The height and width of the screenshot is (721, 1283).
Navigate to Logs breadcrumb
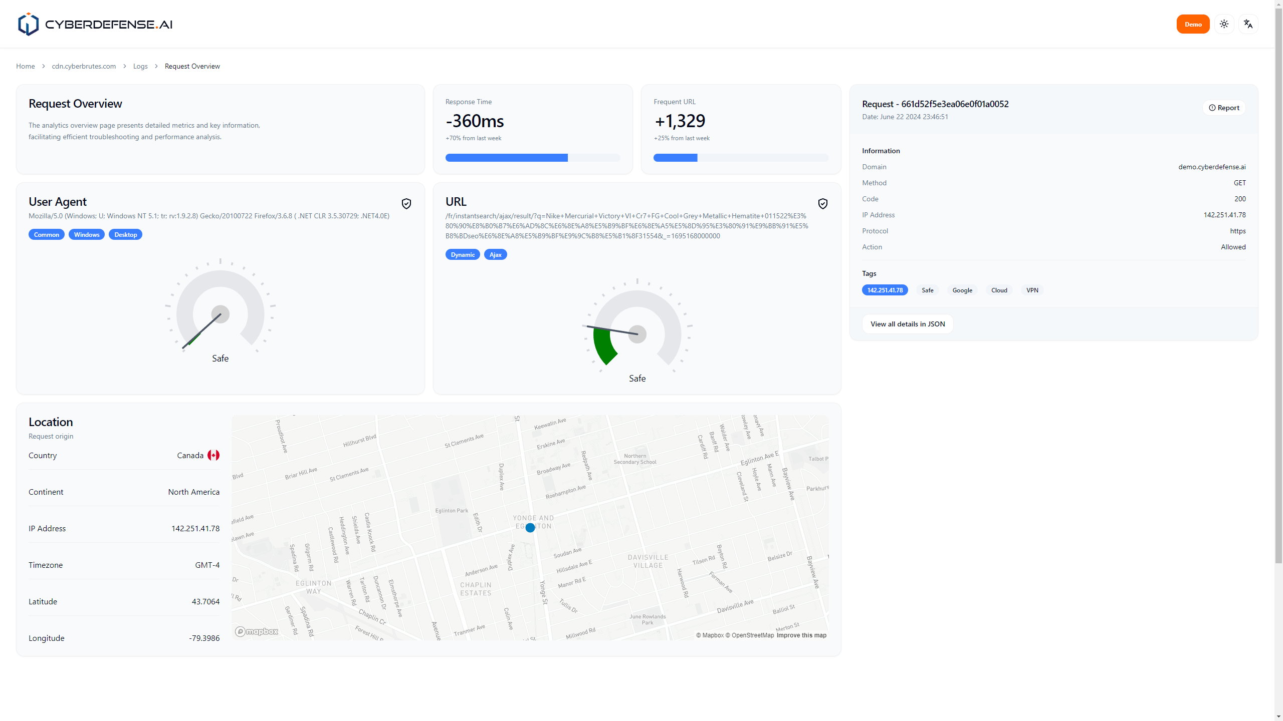click(x=140, y=66)
